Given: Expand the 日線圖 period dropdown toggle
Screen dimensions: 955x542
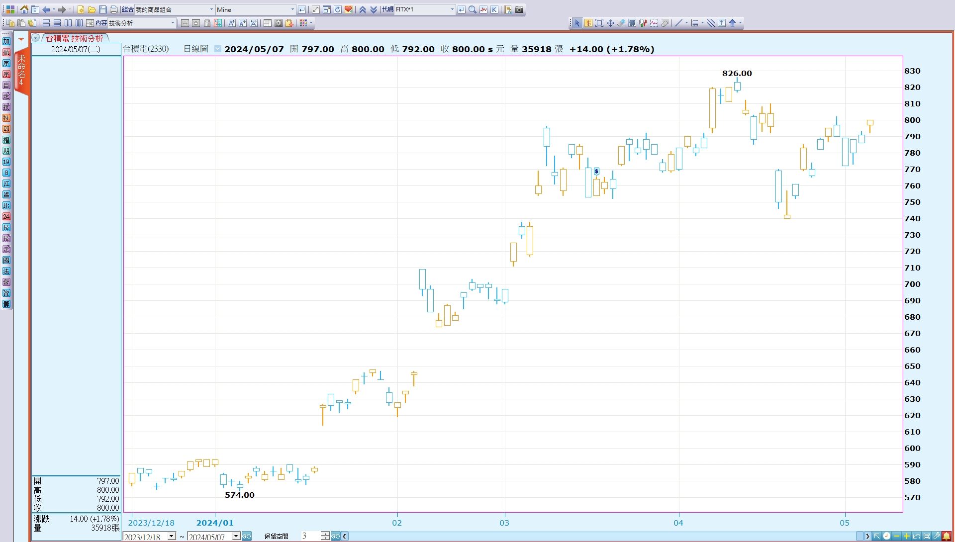Looking at the screenshot, I should pyautogui.click(x=218, y=49).
